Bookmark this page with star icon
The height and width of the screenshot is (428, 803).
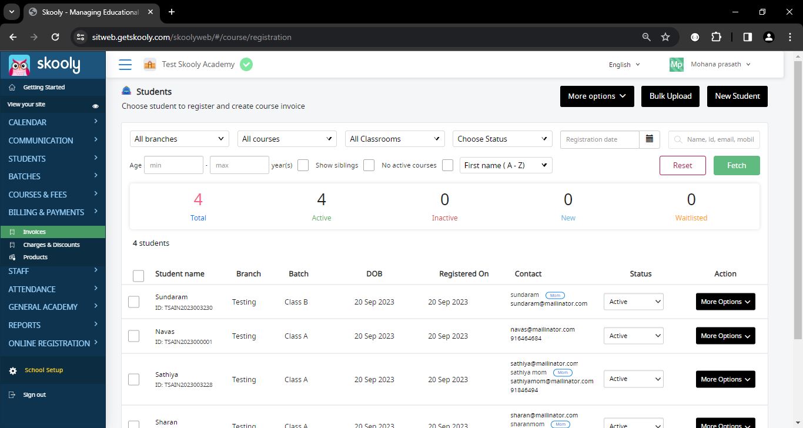665,37
